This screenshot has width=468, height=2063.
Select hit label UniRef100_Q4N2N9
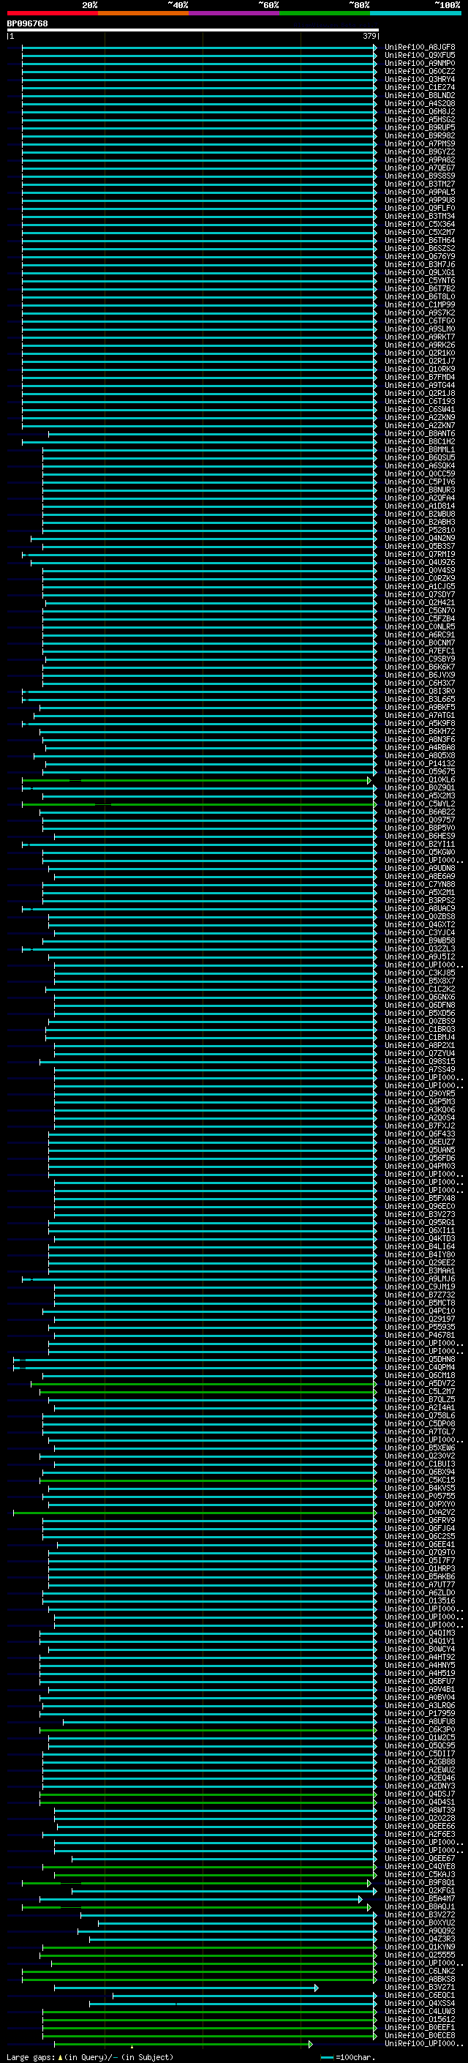point(420,538)
